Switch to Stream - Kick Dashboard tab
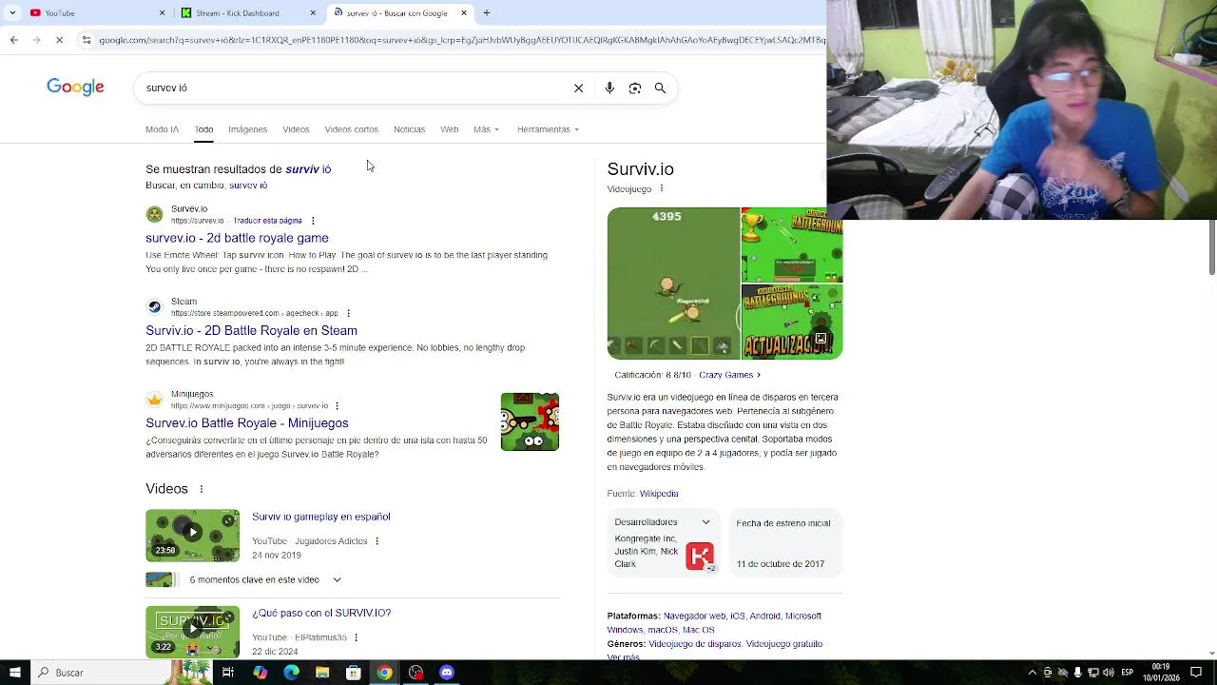 (248, 13)
